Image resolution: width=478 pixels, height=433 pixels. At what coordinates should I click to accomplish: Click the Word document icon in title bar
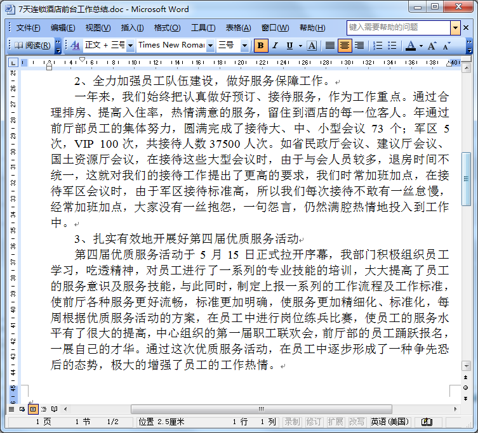(10, 9)
